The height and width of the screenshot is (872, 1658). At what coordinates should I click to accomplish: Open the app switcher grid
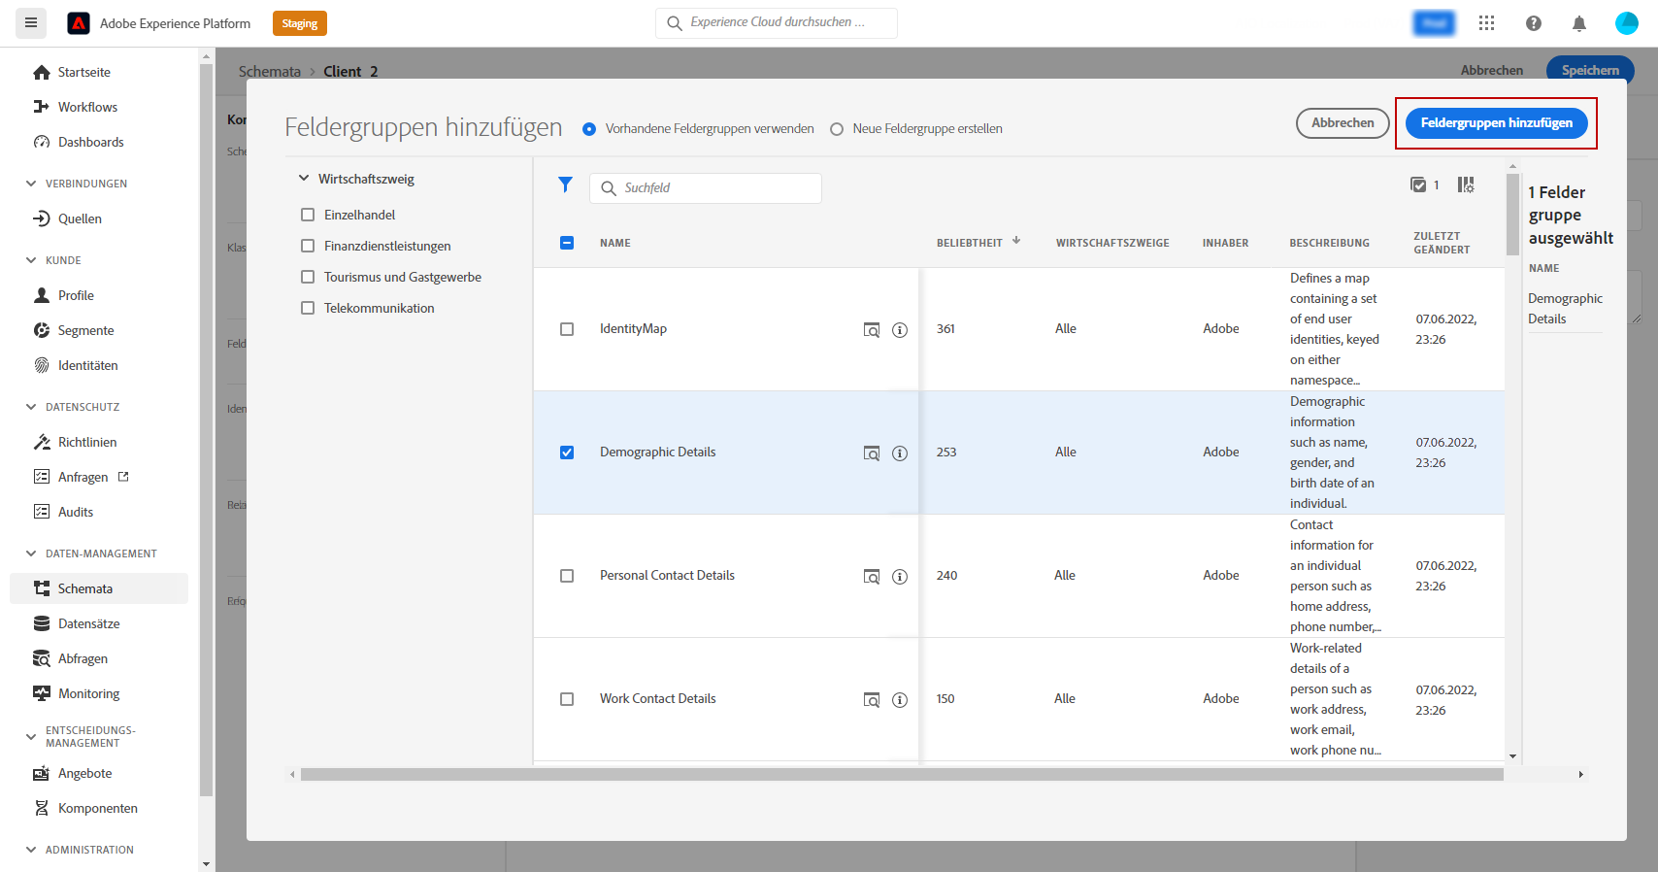tap(1486, 23)
